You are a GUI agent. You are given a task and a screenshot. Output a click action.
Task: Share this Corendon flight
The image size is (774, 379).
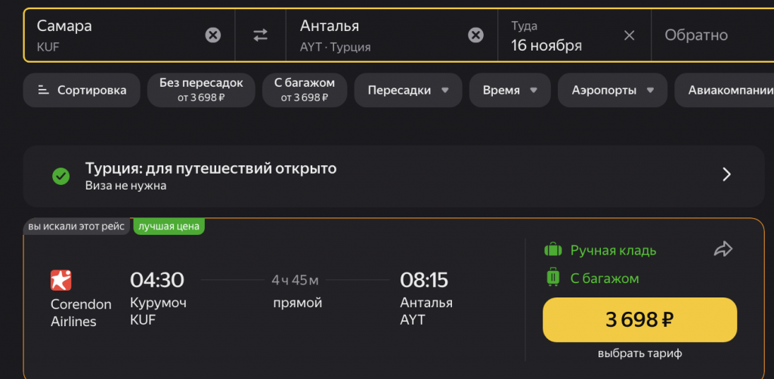tap(723, 249)
